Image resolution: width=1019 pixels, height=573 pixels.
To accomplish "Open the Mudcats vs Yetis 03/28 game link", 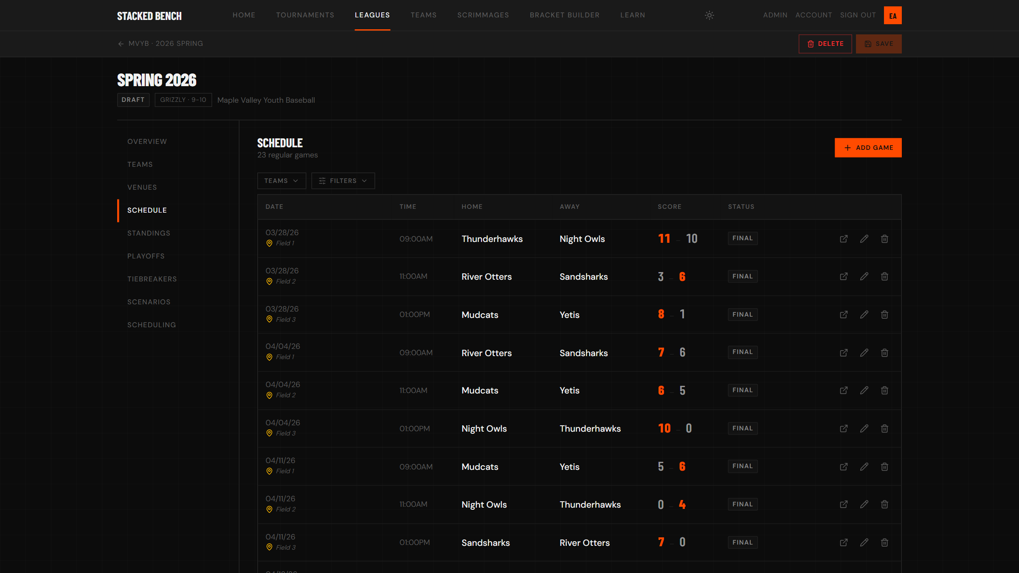I will click(x=844, y=315).
